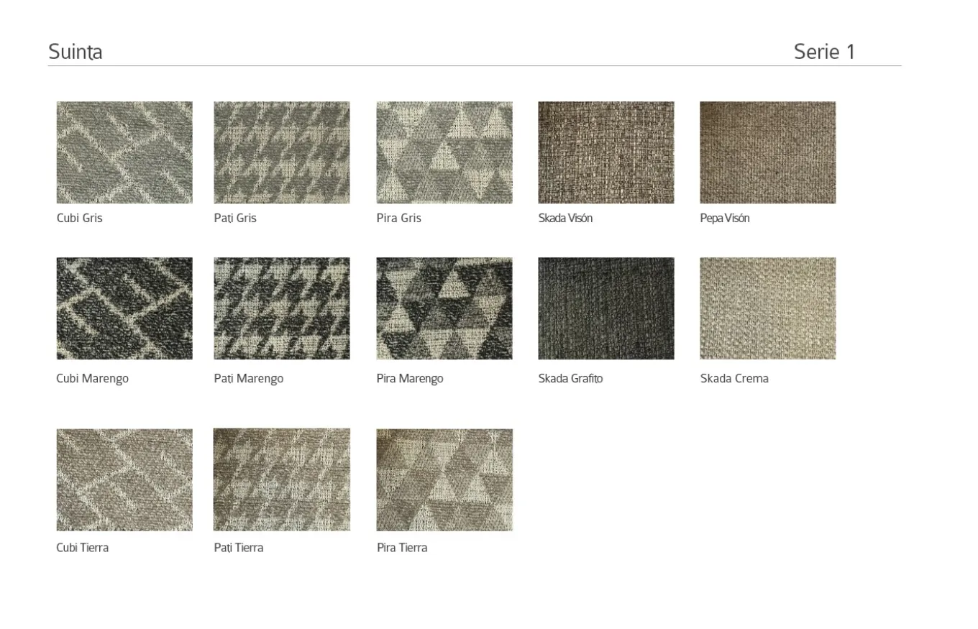Click the Cubi Tierra label text
The height and width of the screenshot is (629, 978).
(83, 548)
